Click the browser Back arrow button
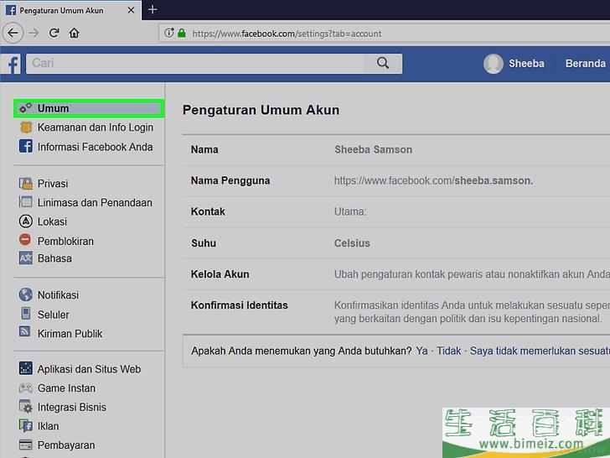This screenshot has height=458, width=610. [13, 33]
